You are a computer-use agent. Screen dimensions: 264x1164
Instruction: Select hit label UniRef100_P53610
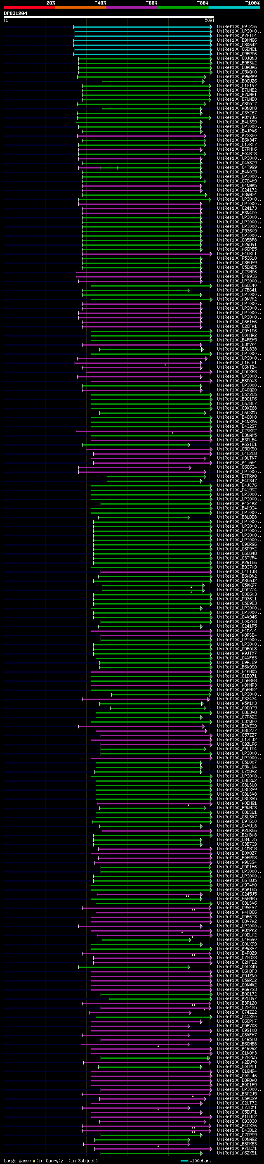point(237,258)
